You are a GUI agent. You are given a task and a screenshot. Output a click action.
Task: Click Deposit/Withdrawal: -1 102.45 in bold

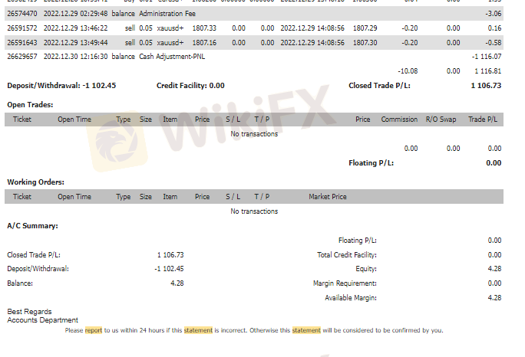coord(61,86)
